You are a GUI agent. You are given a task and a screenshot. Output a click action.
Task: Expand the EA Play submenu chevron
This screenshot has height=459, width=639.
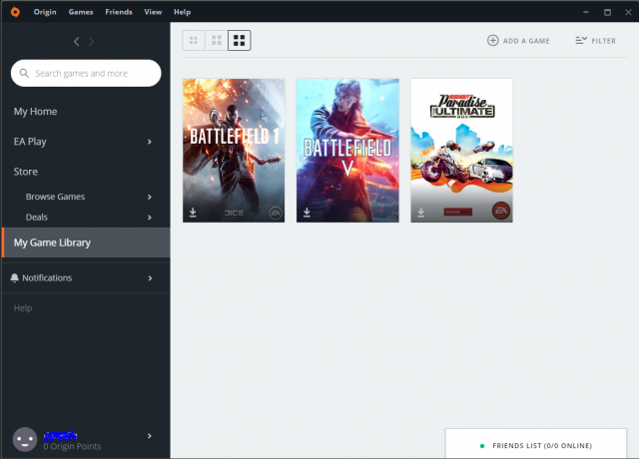coord(150,142)
